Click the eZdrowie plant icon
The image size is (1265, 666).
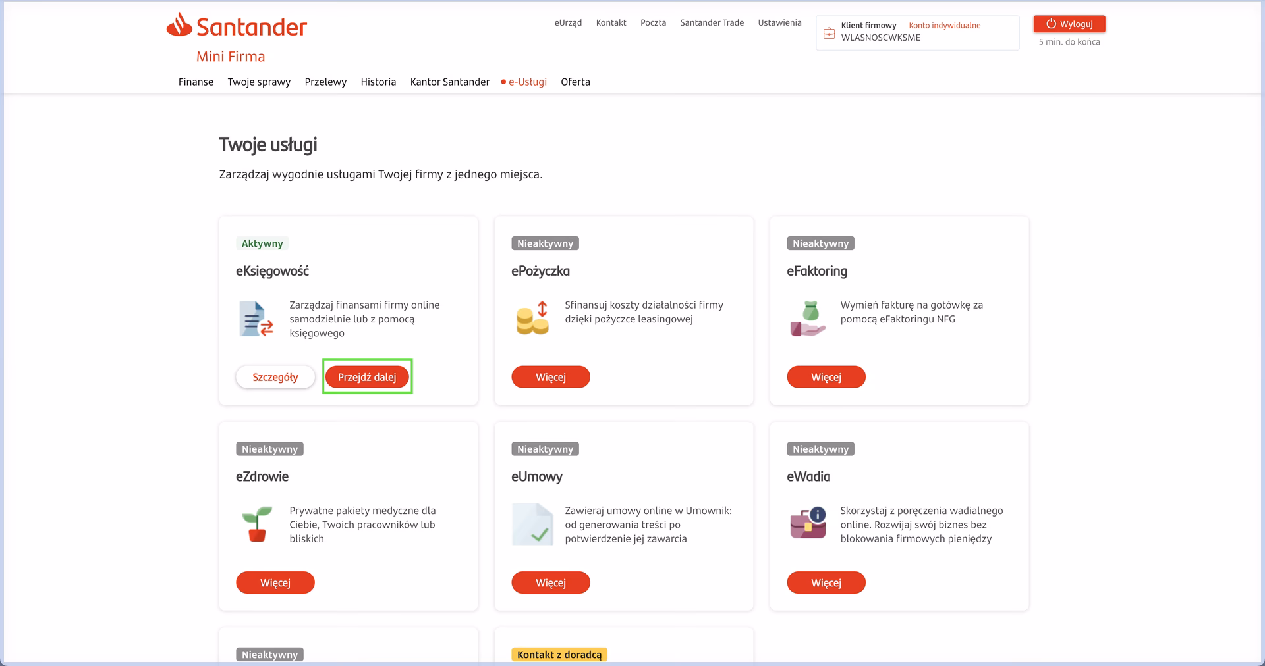point(256,524)
